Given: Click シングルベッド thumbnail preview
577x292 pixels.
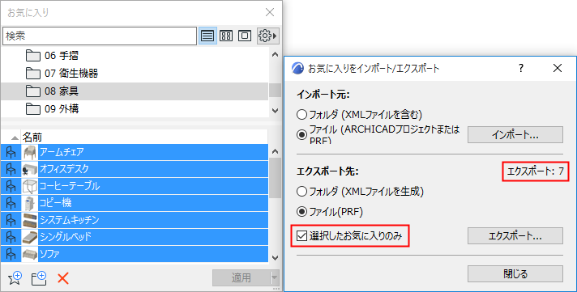Looking at the screenshot, I should point(30,237).
